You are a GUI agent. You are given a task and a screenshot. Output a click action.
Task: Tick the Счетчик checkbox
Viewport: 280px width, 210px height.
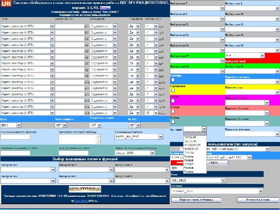click(x=173, y=80)
